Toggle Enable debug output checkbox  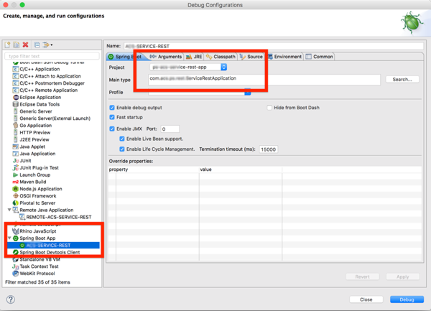click(x=112, y=108)
